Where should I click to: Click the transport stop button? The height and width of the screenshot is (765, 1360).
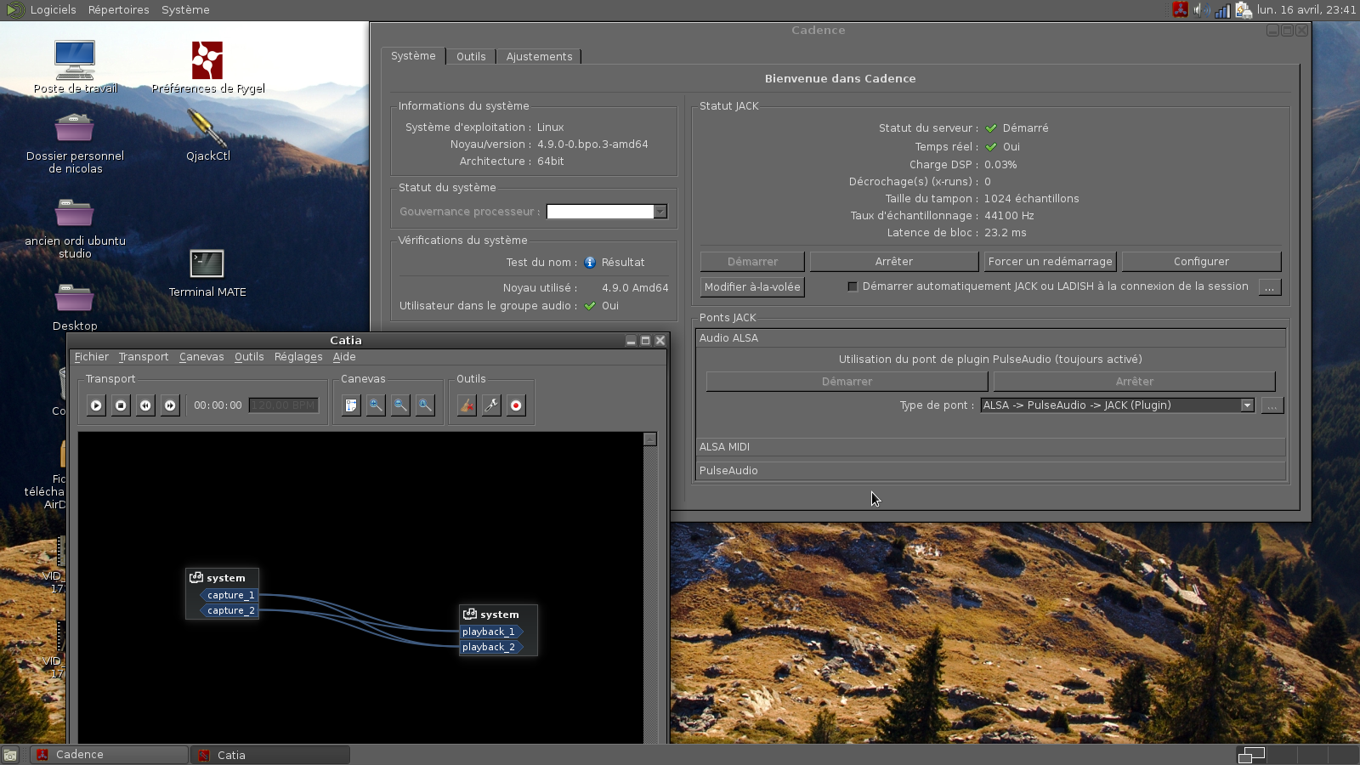coord(121,405)
